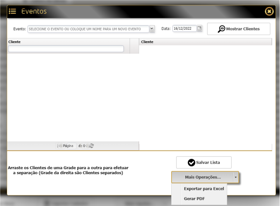Click the refresh icon in pagination bar
The image size is (280, 206).
[92, 146]
